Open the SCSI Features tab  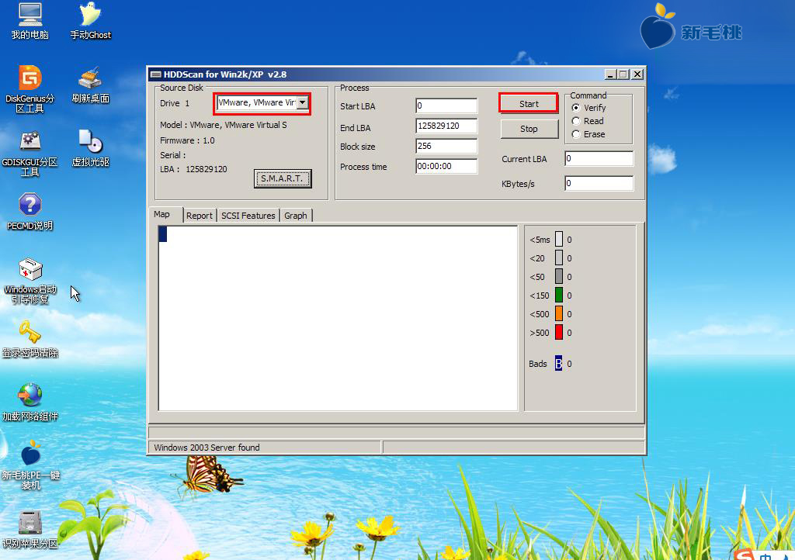tap(248, 216)
